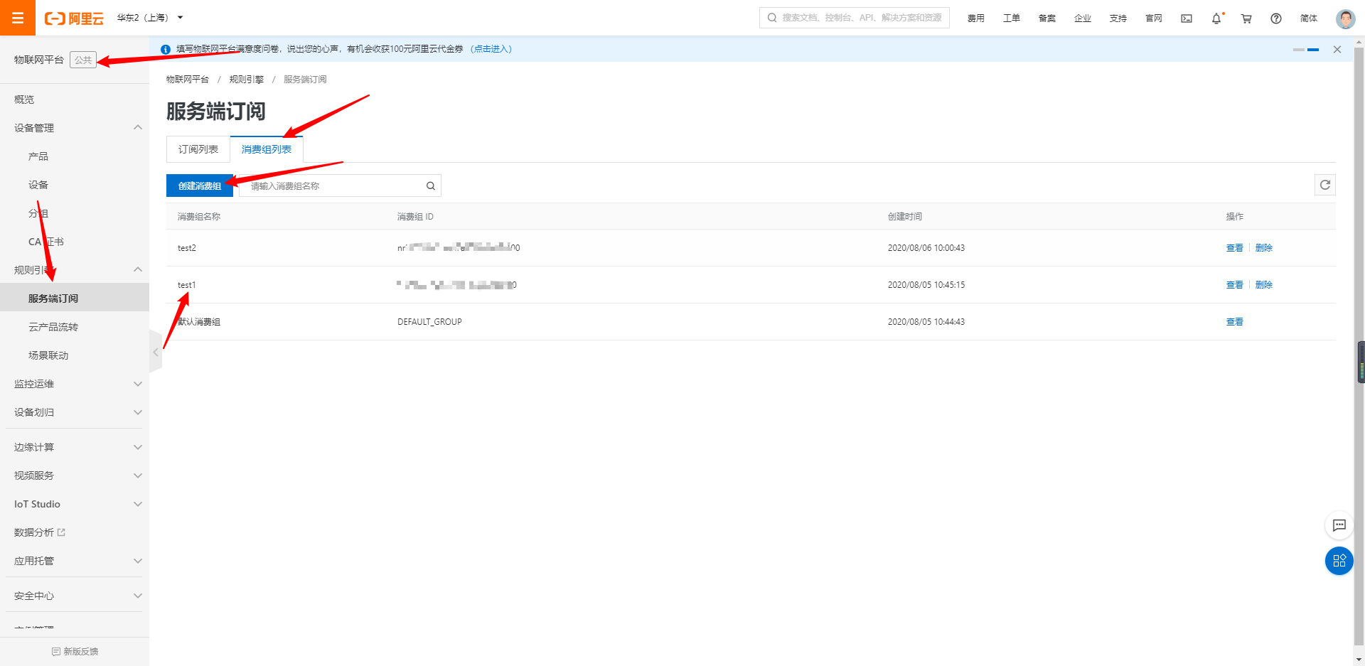Open the shopping cart
Screen dimensions: 1365x666
(1246, 18)
